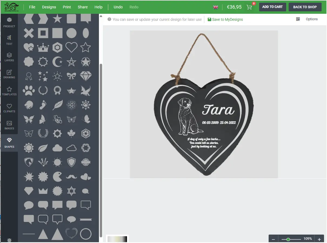The width and height of the screenshot is (327, 243).
Task: Add the solid circle shape
Action: coord(71,33)
